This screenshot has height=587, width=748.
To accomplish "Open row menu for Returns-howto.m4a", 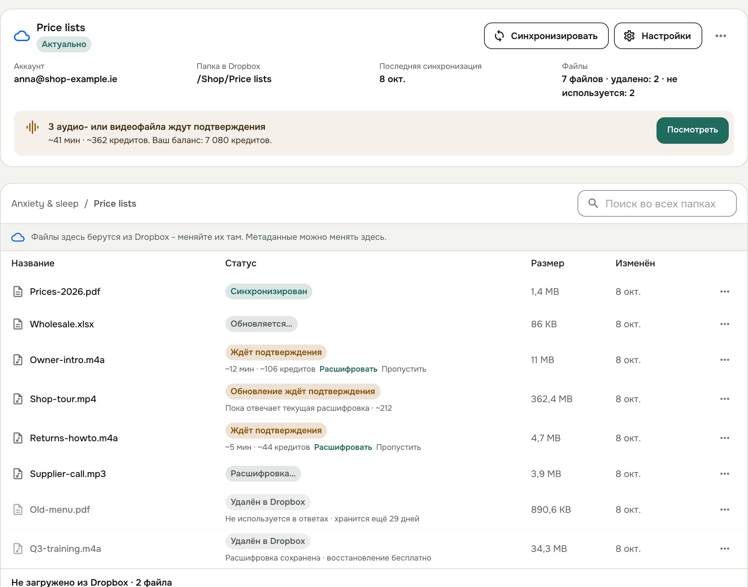I will tap(724, 438).
